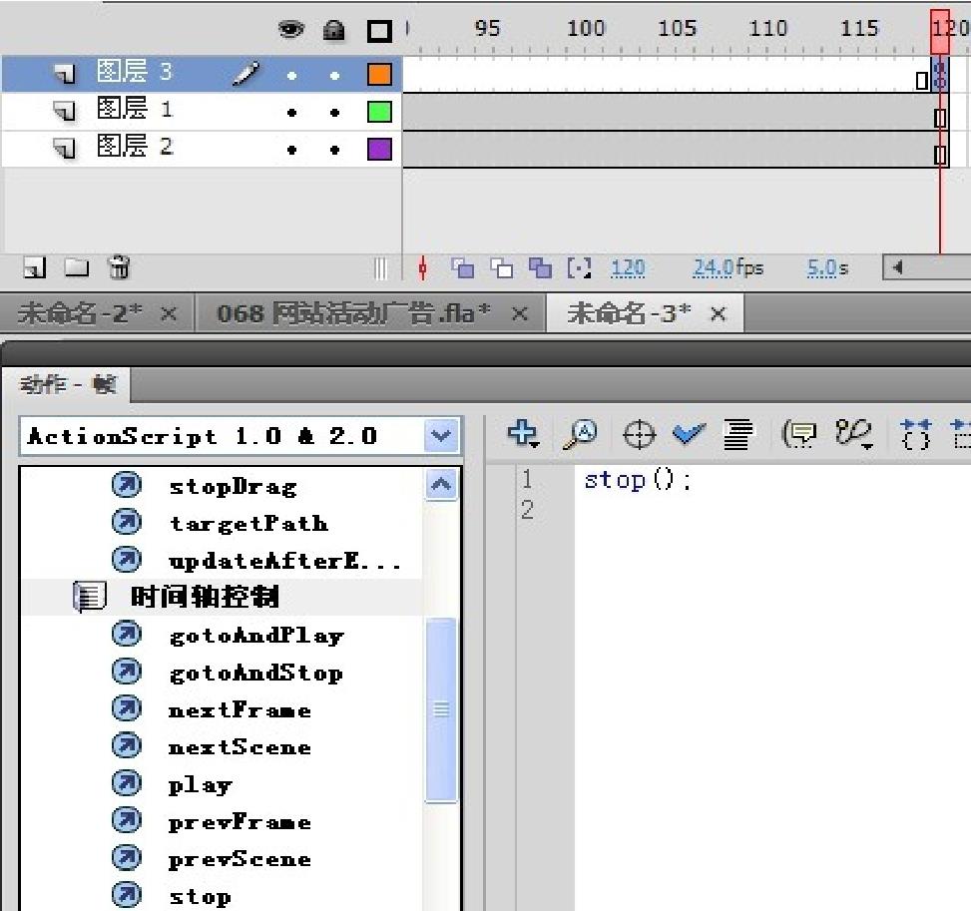Click the lock icon in the layer header
This screenshot has height=911, width=971.
point(333,30)
